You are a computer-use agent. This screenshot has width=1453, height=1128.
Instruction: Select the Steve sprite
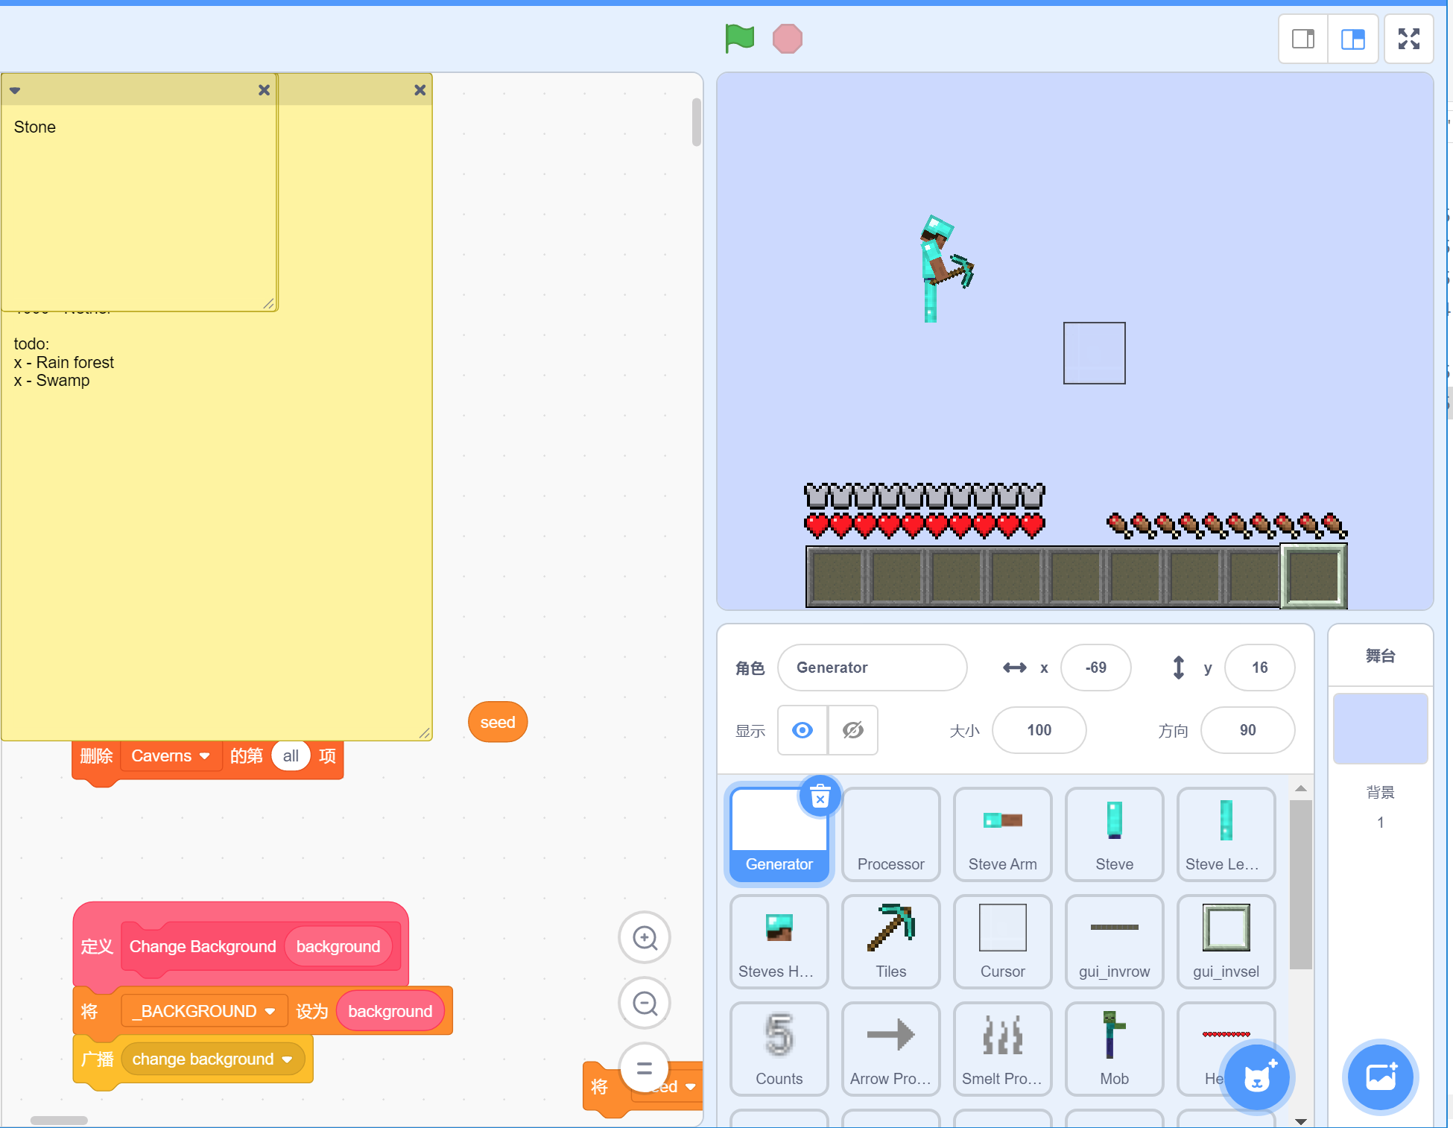(1114, 835)
